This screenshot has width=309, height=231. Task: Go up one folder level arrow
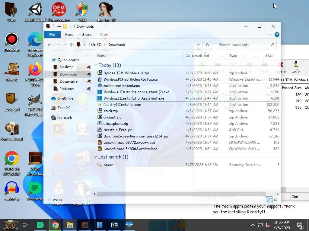[x=72, y=45]
